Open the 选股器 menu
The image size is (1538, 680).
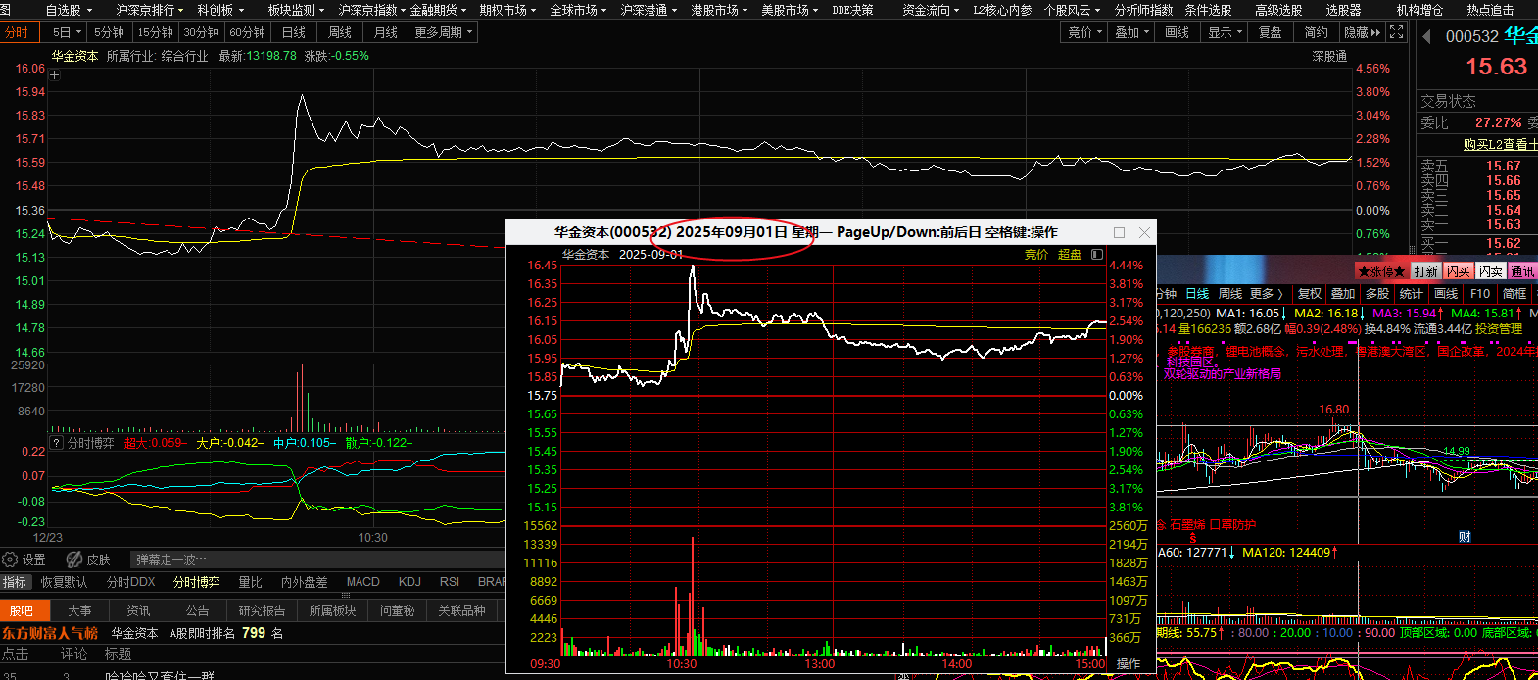click(1343, 10)
